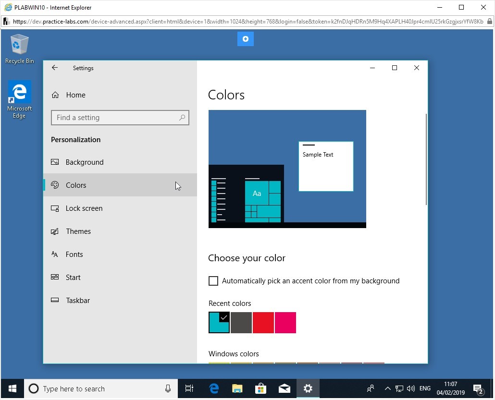Image resolution: width=495 pixels, height=400 pixels.
Task: Go back with the Settings back arrow
Action: [x=55, y=68]
